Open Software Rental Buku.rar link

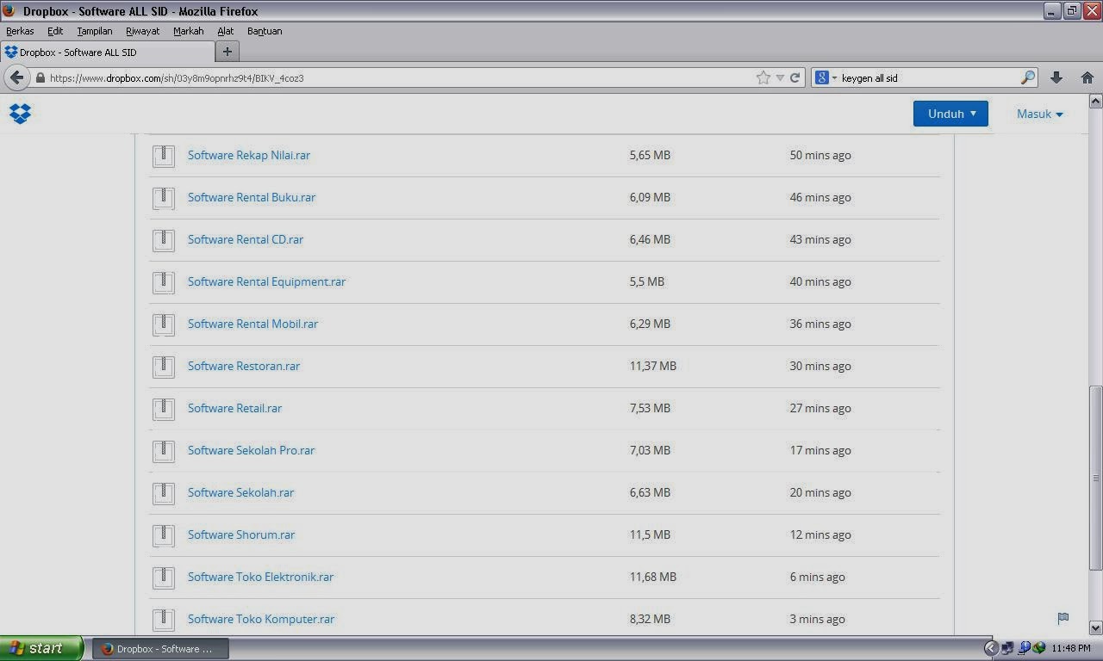coord(252,197)
